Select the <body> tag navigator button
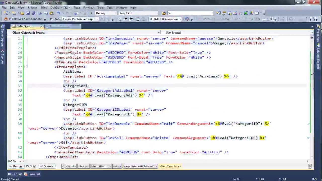The height and width of the screenshot is (181, 322). 83,166
